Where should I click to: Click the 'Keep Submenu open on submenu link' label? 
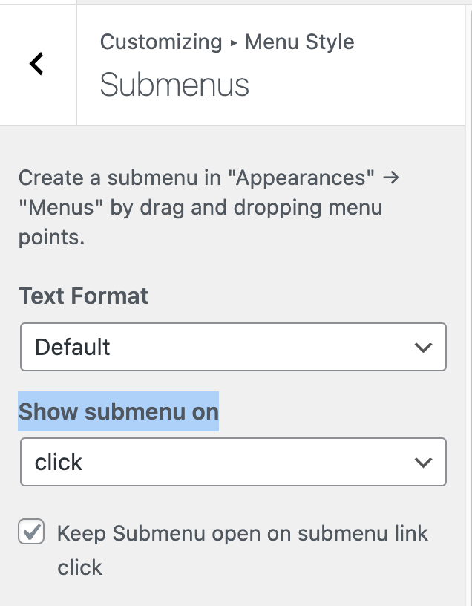(x=243, y=533)
